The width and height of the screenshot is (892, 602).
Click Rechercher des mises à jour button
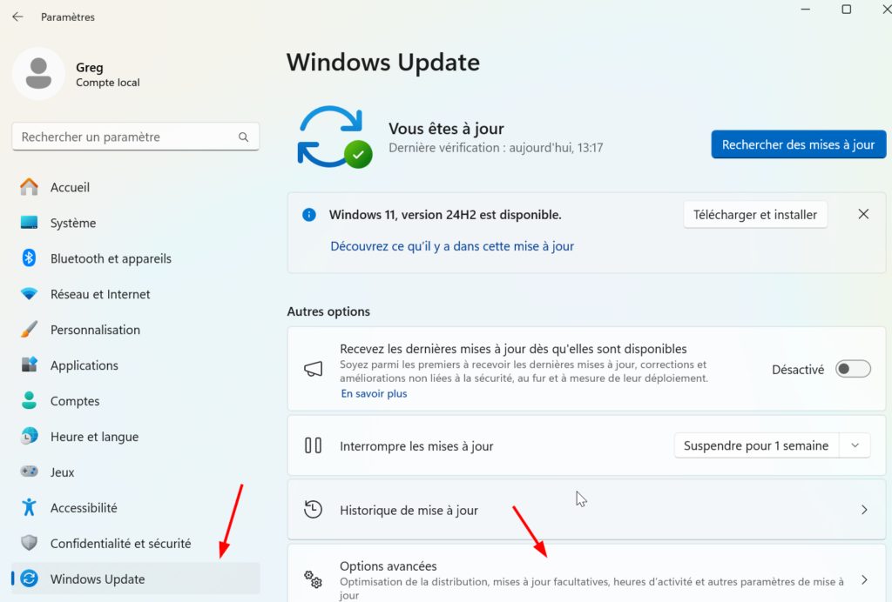pos(798,144)
